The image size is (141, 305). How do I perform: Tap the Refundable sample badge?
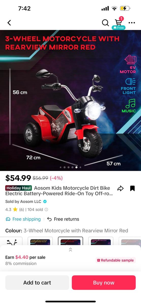pos(116,260)
